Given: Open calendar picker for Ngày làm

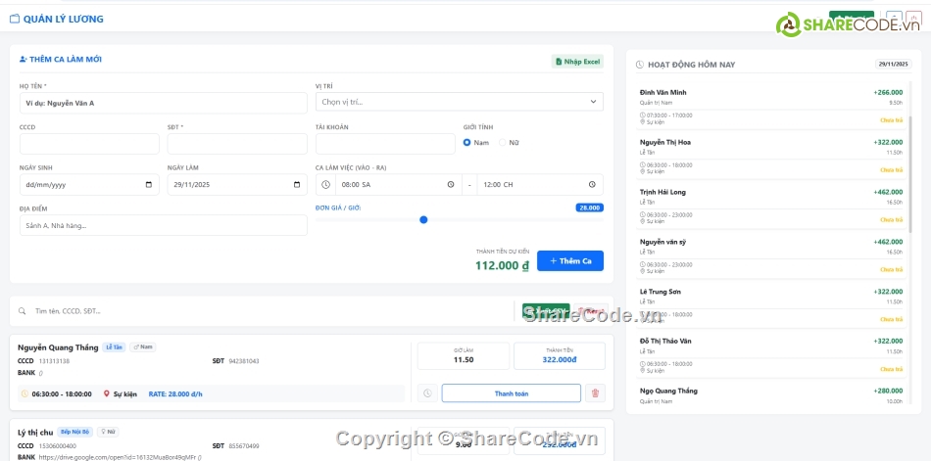Looking at the screenshot, I should pyautogui.click(x=297, y=184).
